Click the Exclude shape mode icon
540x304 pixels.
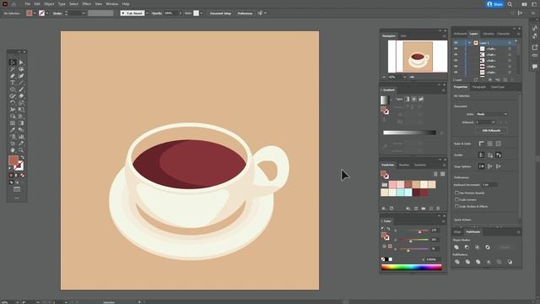(x=488, y=247)
